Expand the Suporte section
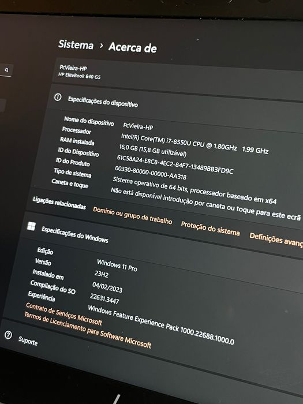303x404 pixels. 28,341
